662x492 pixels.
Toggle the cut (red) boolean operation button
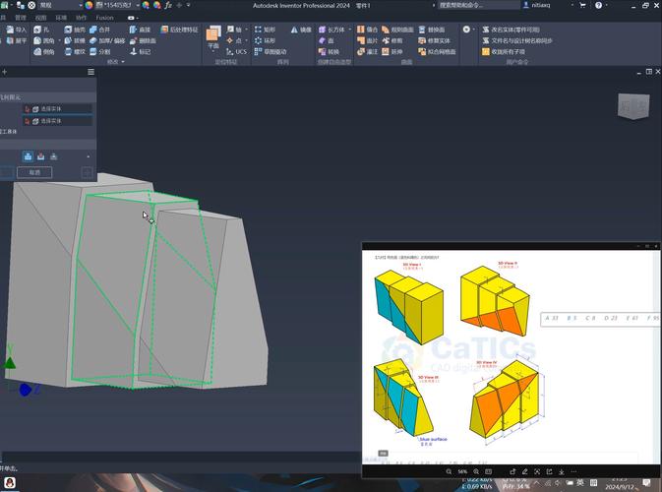coord(41,156)
